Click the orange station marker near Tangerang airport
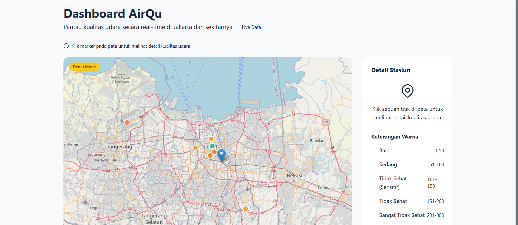Image resolution: width=518 pixels, height=225 pixels. tap(127, 123)
